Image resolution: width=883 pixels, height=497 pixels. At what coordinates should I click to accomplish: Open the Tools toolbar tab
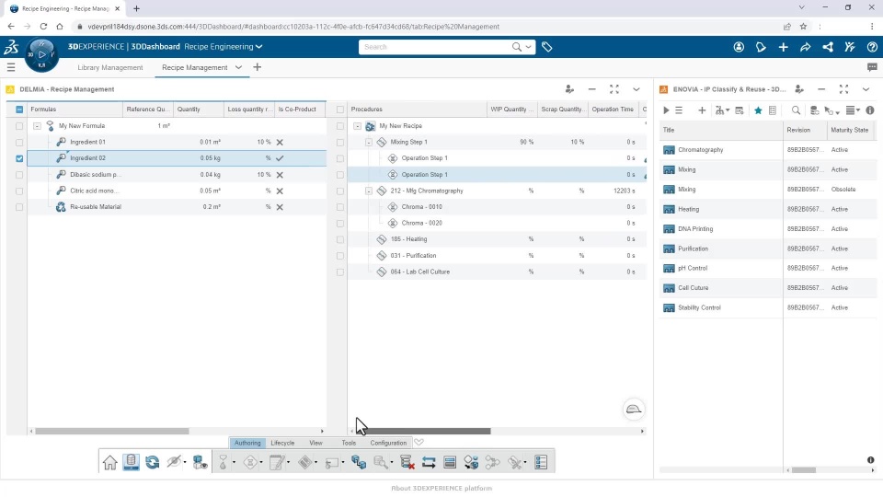coord(349,443)
